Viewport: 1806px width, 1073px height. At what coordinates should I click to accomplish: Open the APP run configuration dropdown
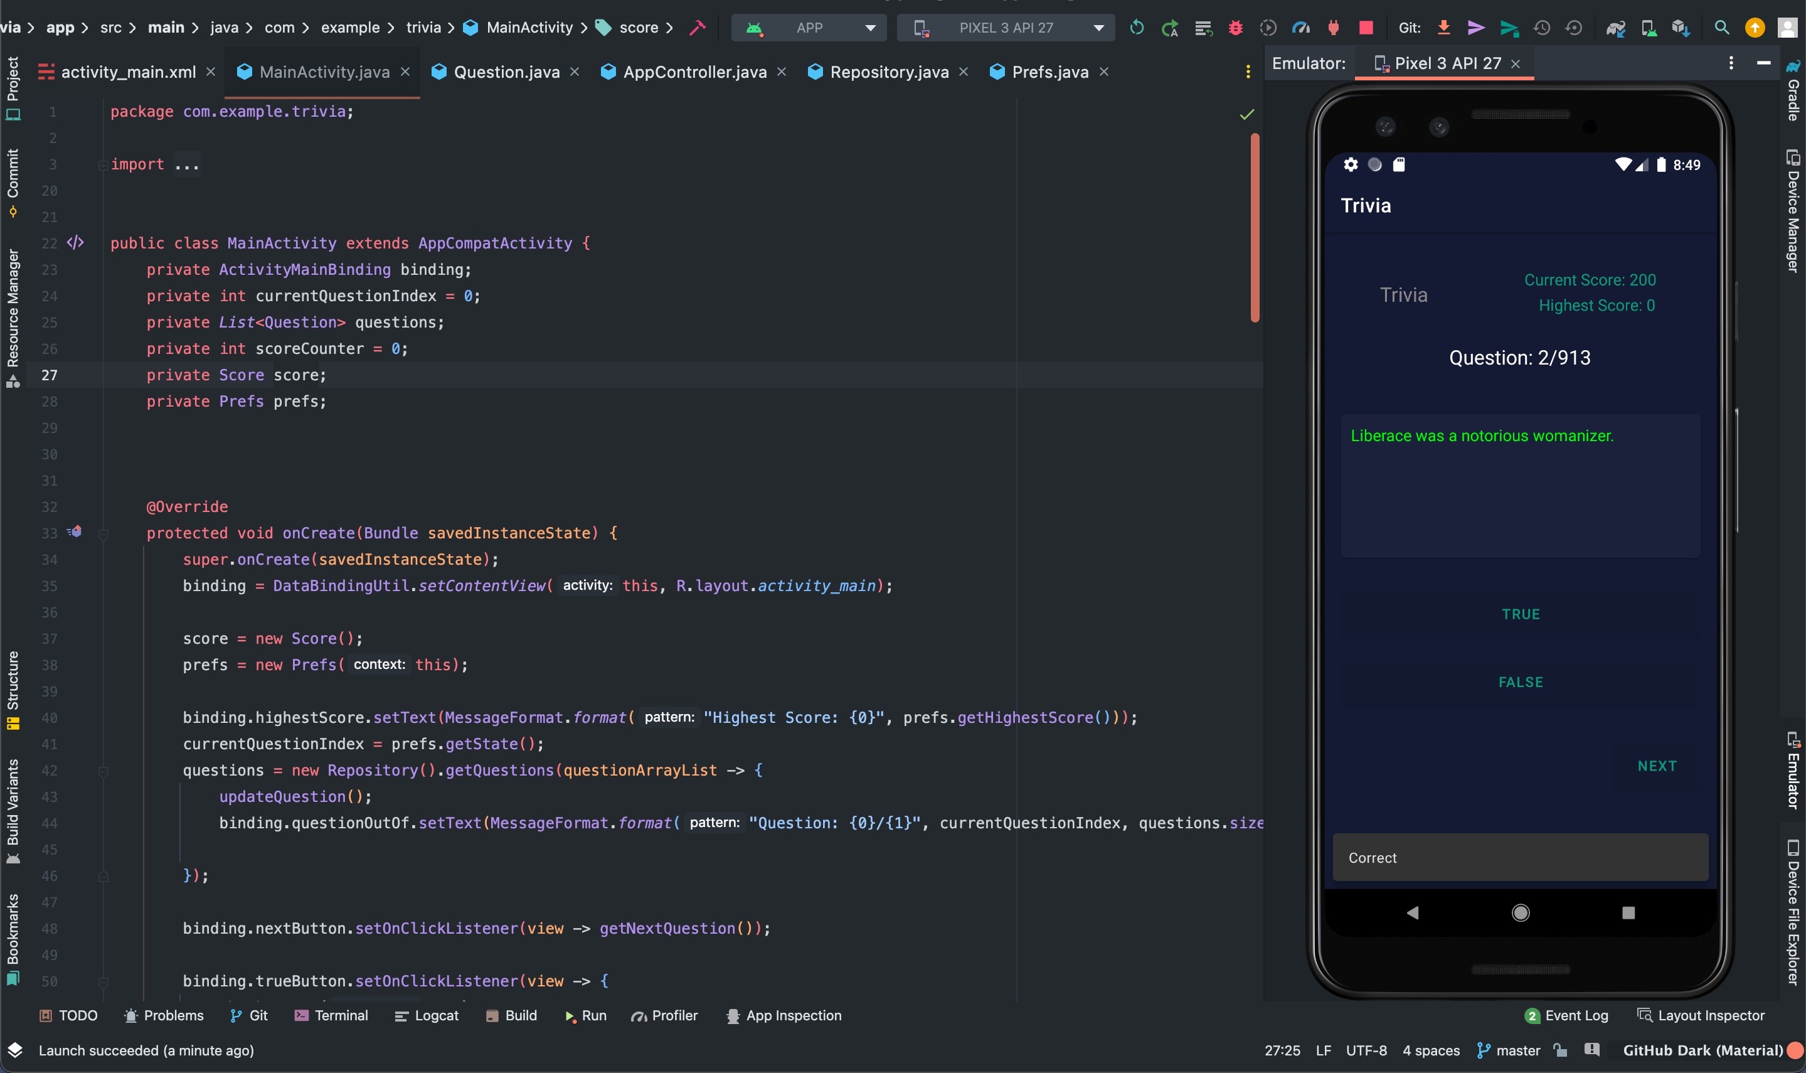[809, 28]
